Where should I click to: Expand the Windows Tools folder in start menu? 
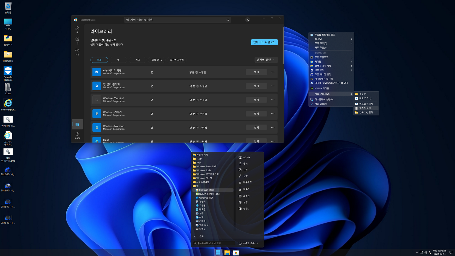[x=202, y=170]
